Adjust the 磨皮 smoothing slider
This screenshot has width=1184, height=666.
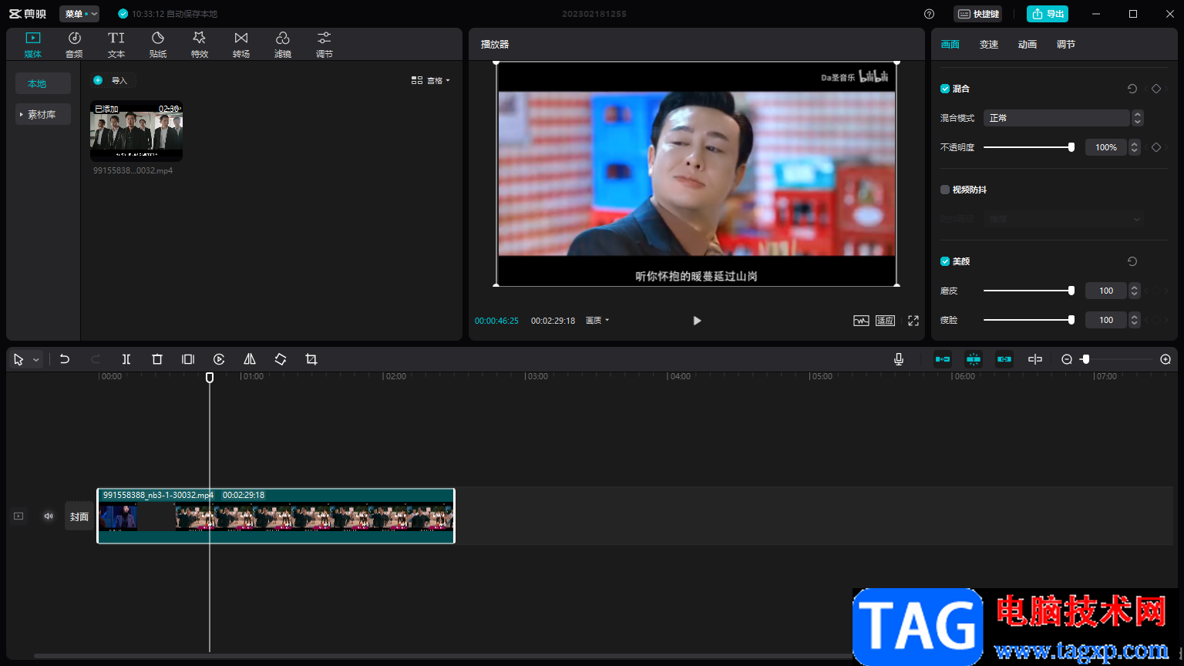point(1029,291)
